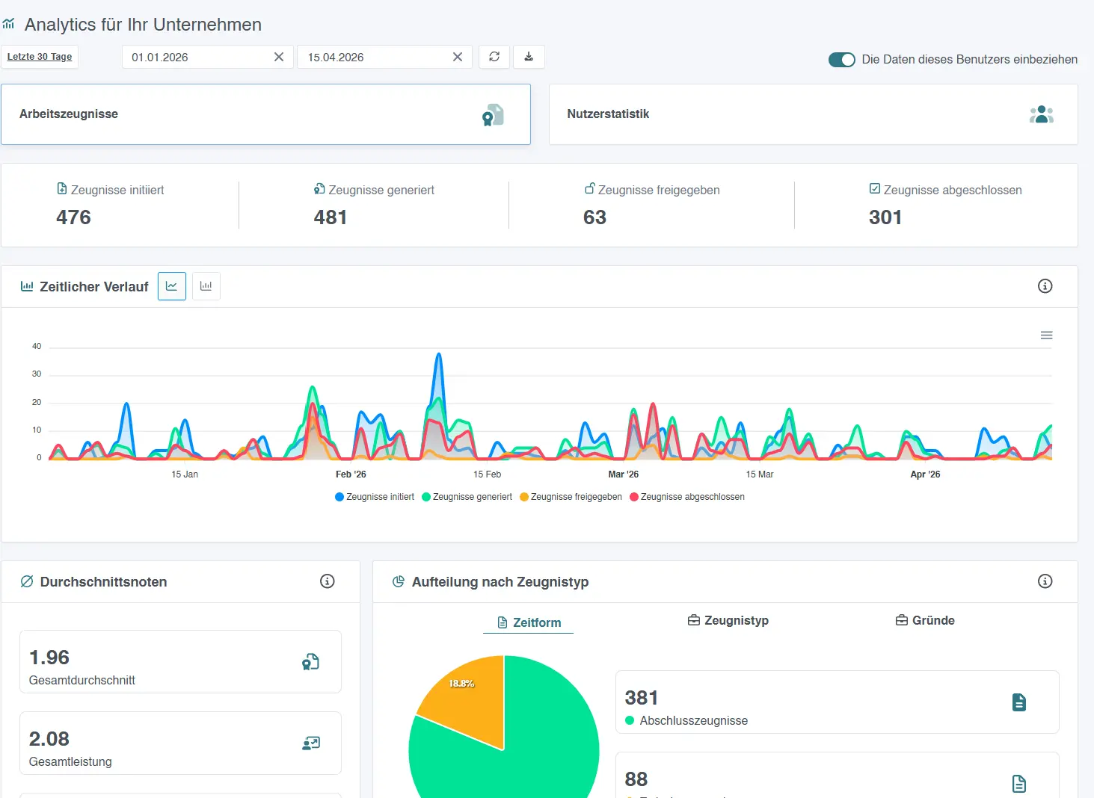Click the 301 Zeugnisse abgeschlossen value
Viewport: 1094px width, 798px height.
click(885, 217)
